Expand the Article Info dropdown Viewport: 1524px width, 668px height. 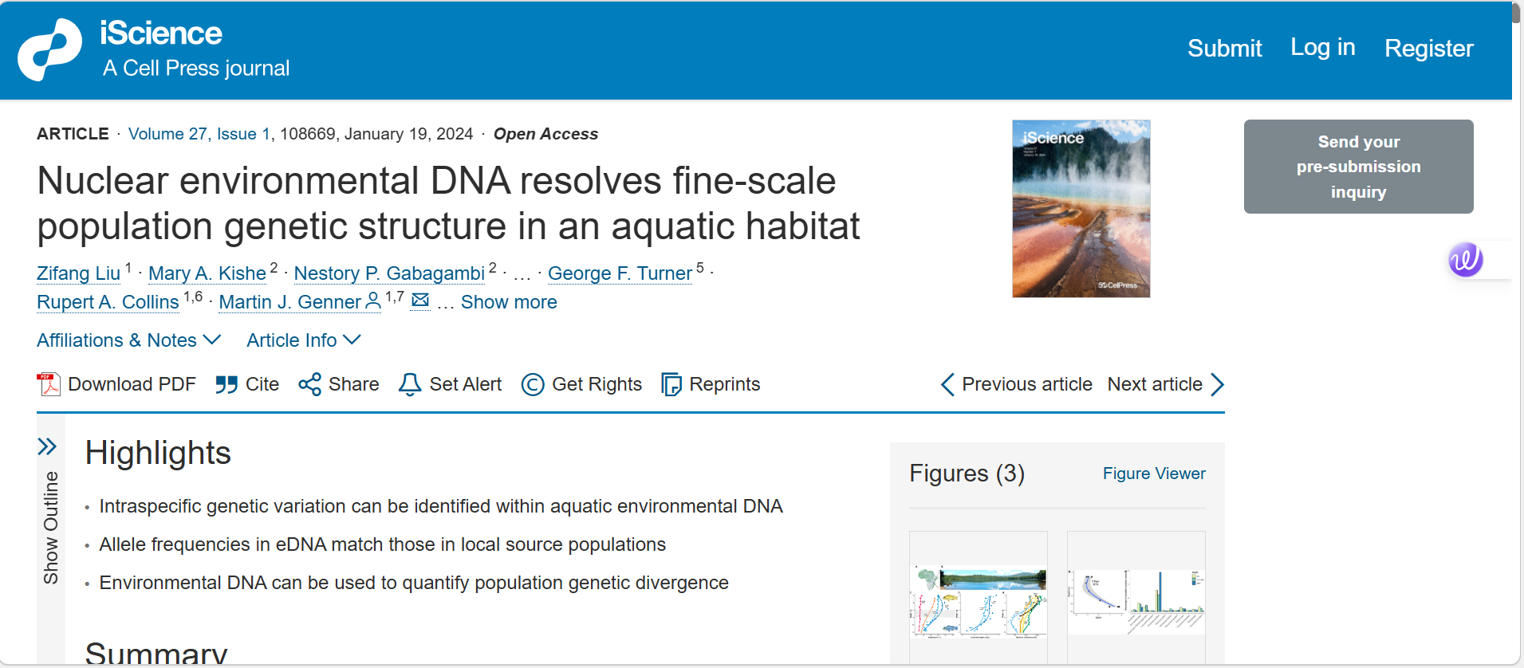tap(303, 340)
